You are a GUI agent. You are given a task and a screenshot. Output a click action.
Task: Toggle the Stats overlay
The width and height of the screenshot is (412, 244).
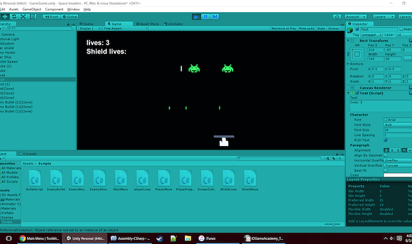[x=321, y=28]
